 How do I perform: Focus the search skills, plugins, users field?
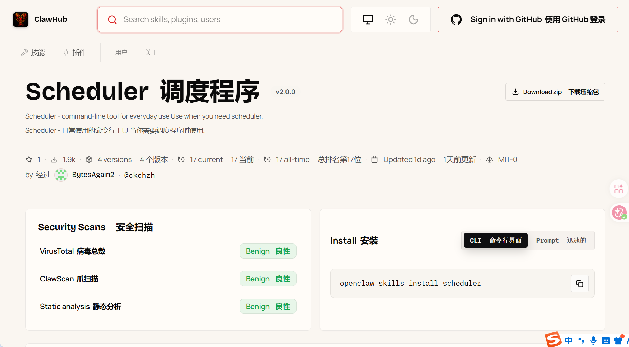click(220, 19)
